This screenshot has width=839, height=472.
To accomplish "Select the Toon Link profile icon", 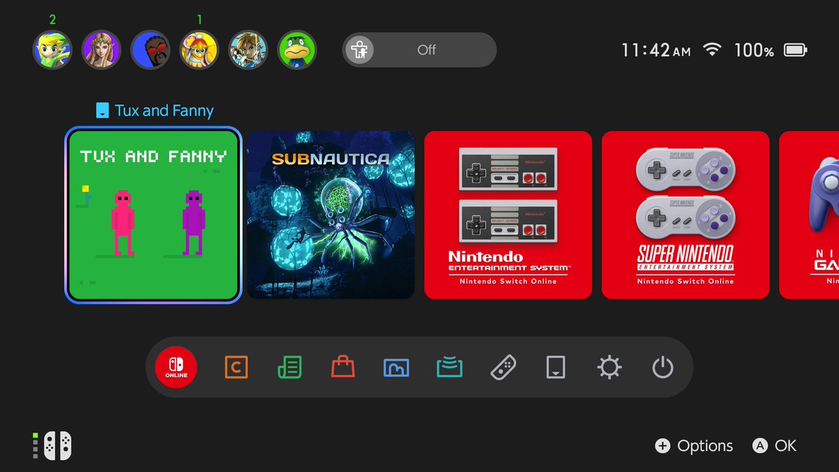I will click(52, 50).
